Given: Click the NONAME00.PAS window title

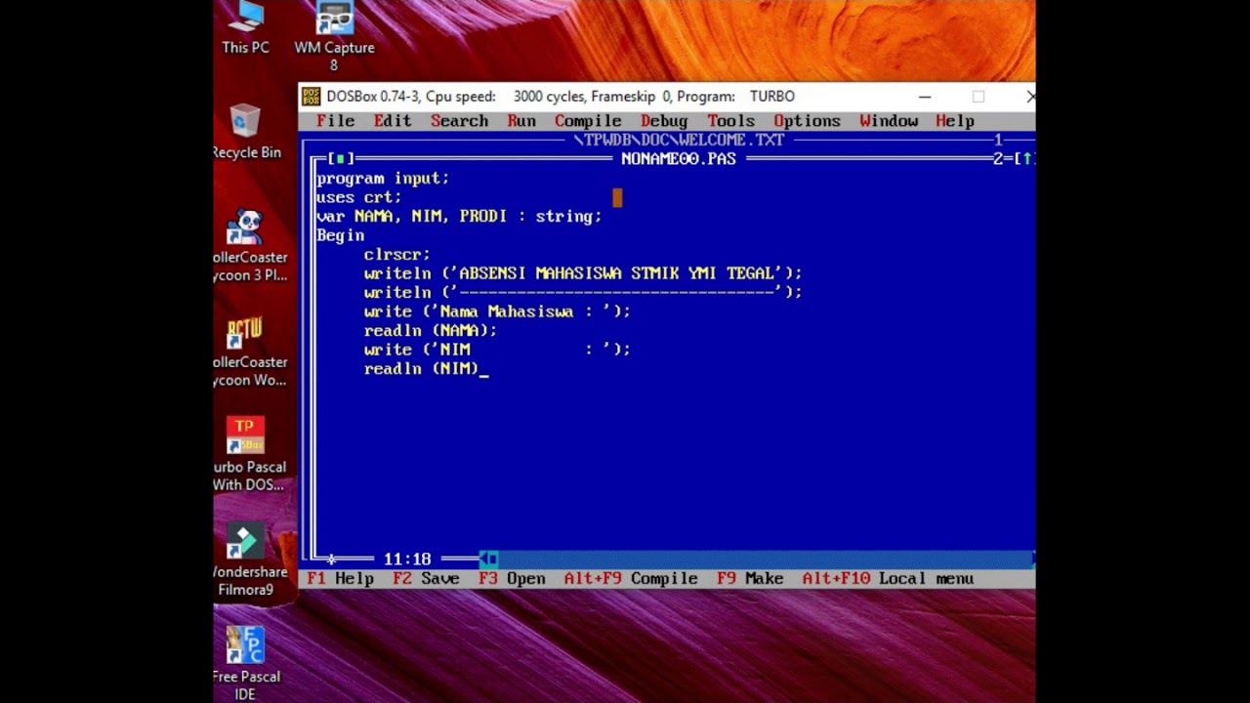Looking at the screenshot, I should [679, 158].
